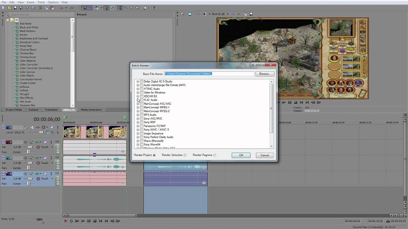Expand the Dolby Digital AC-3 Studio node
Image resolution: width=408 pixels, height=229 pixels.
click(138, 81)
